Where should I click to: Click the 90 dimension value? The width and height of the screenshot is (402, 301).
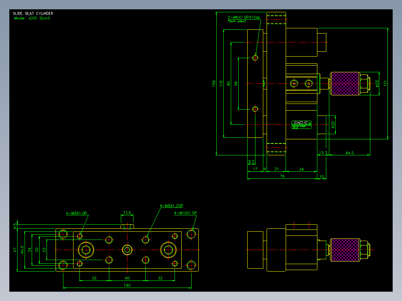pos(229,83)
